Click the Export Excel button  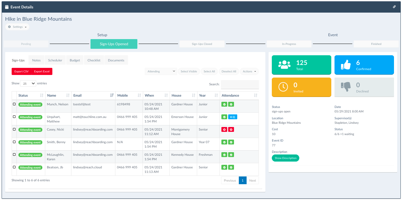point(42,71)
